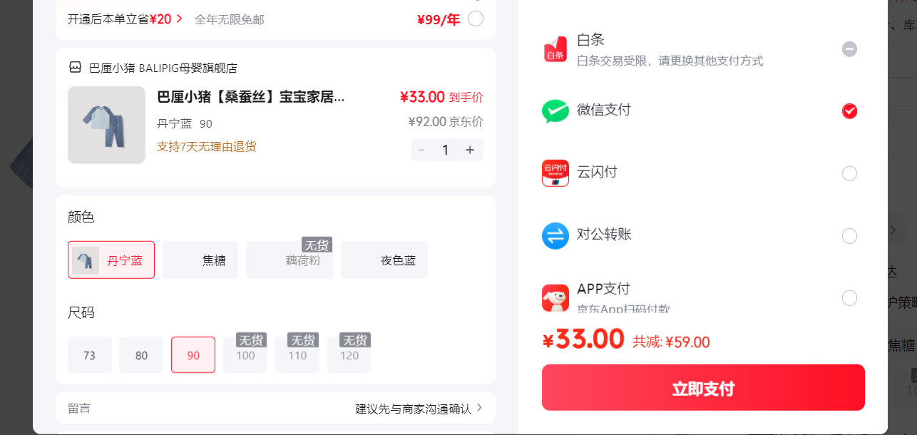The height and width of the screenshot is (435, 917).
Task: Open the 本单立省¥20 details arrow
Action: (180, 19)
